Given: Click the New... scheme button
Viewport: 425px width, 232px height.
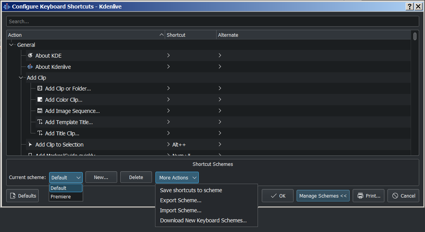Looking at the screenshot, I should click(x=101, y=177).
